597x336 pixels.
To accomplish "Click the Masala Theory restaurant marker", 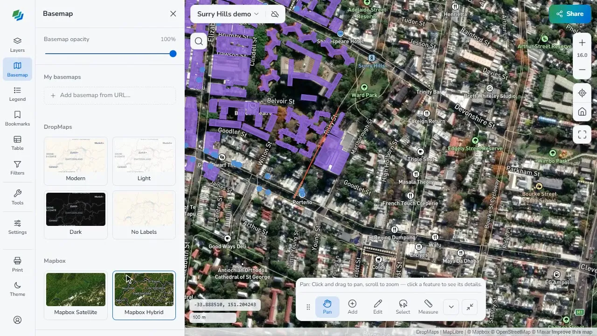I will pos(416,174).
